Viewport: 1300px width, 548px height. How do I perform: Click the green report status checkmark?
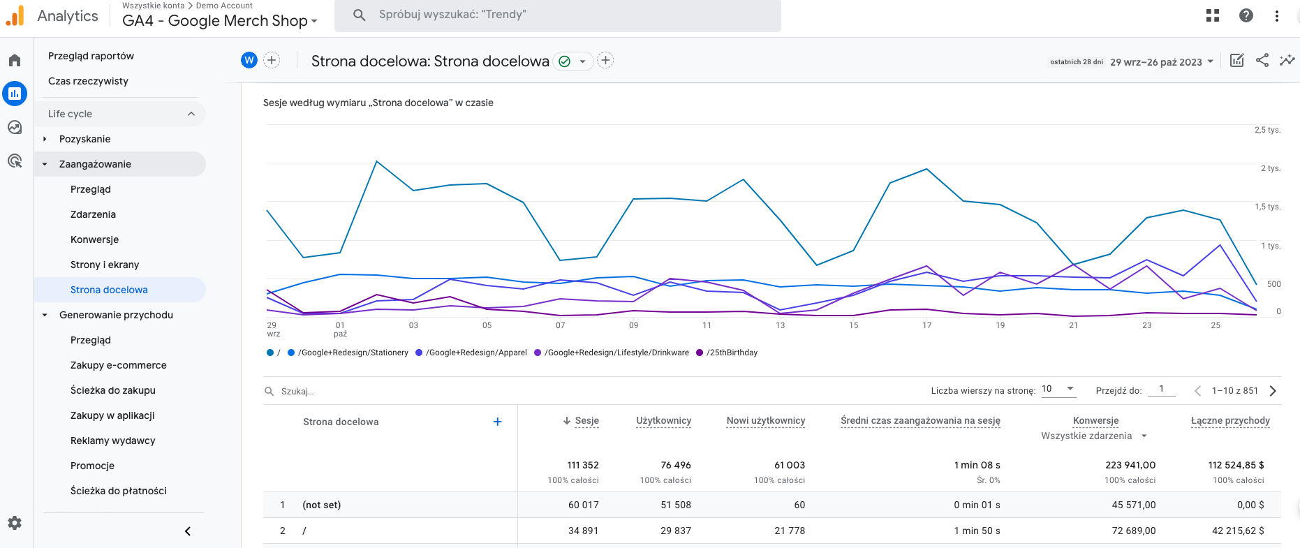coord(565,61)
